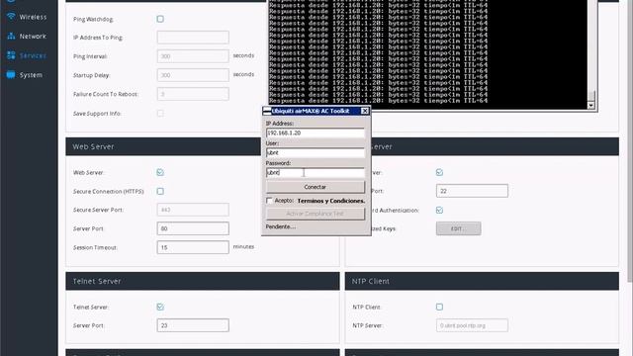Image resolution: width=633 pixels, height=356 pixels.
Task: Enable the NTP Client checkbox
Action: 439,307
